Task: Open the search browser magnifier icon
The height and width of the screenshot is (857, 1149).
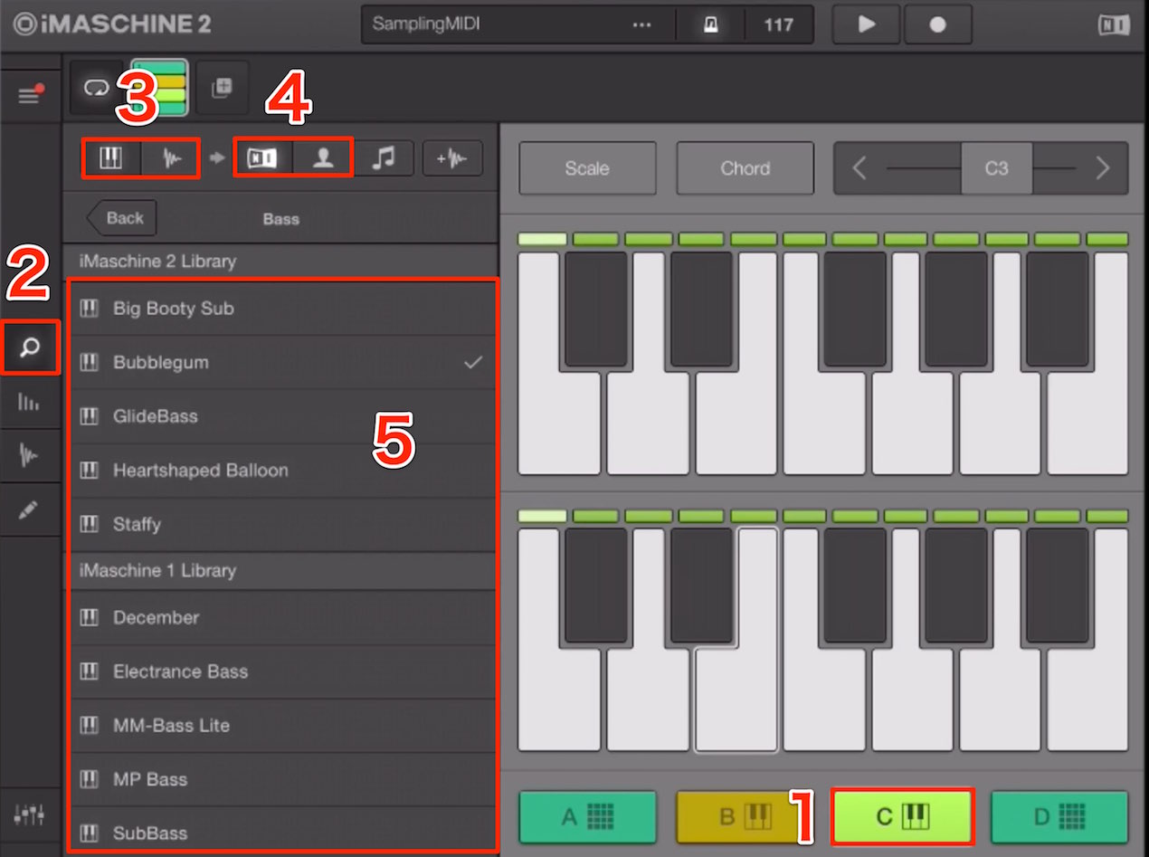Action: pyautogui.click(x=31, y=348)
